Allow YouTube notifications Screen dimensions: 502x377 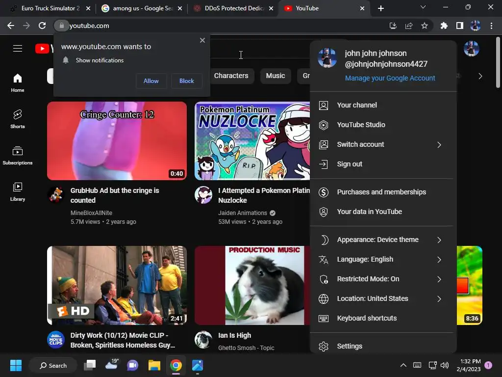point(151,81)
